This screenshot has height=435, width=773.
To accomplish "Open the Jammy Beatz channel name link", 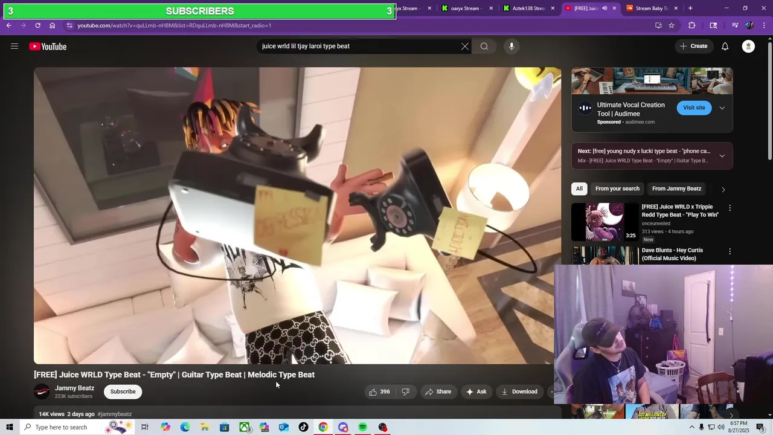I will (74, 388).
